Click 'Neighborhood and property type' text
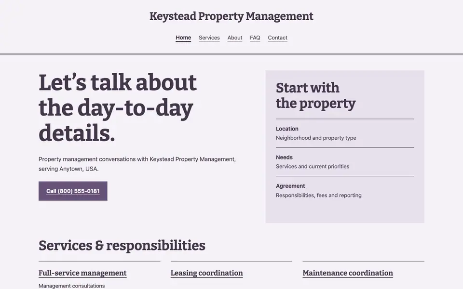Image resolution: width=463 pixels, height=289 pixels. click(316, 138)
